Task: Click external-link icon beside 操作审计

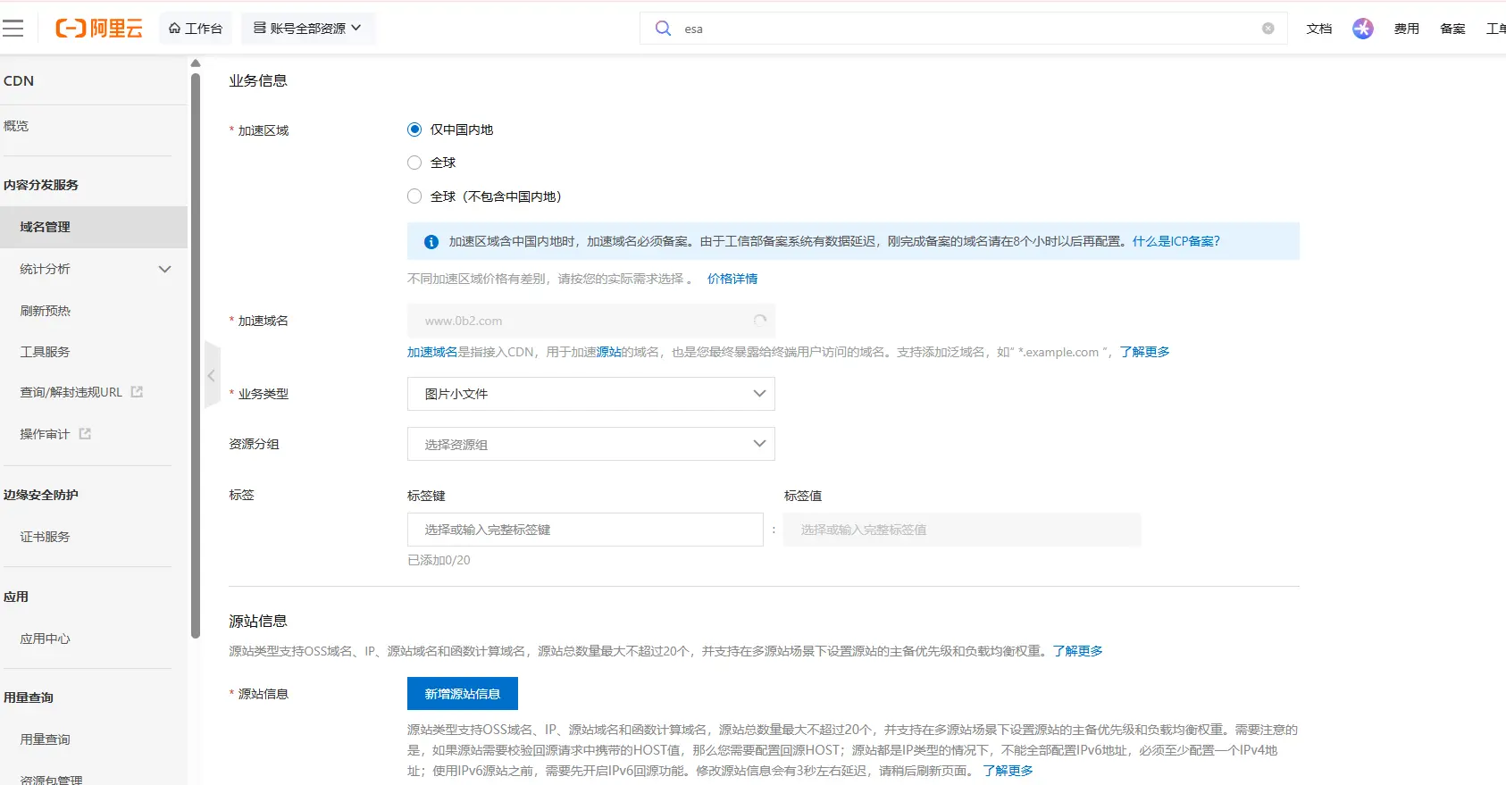Action: (85, 434)
